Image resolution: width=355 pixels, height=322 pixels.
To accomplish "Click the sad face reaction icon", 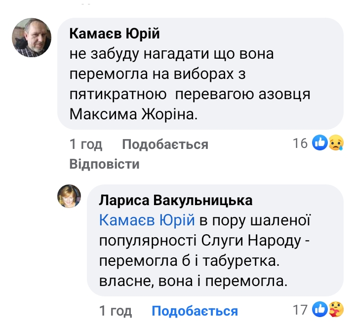I will 335,143.
